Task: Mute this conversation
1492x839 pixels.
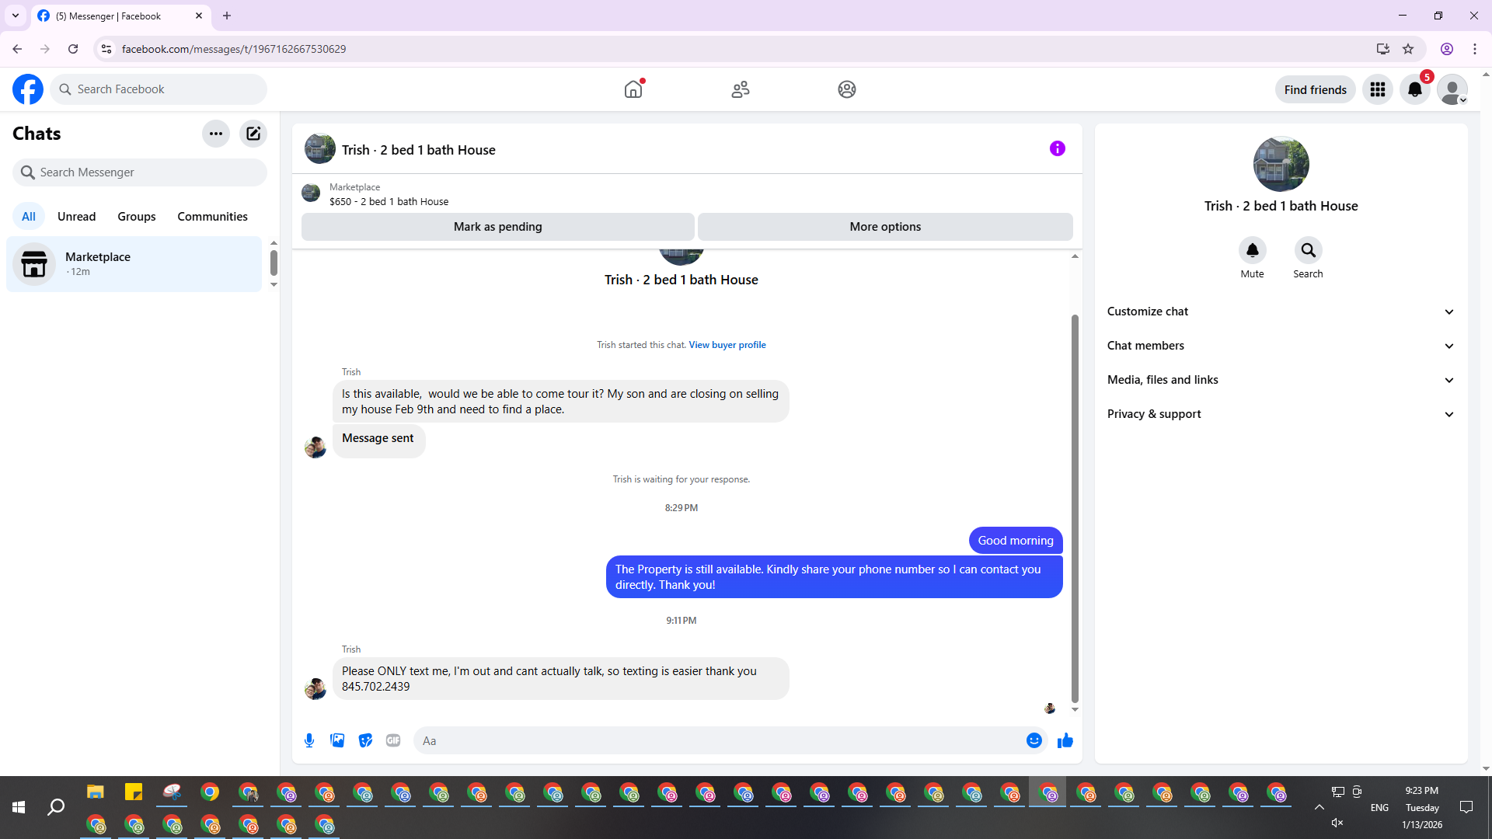Action: (1252, 251)
